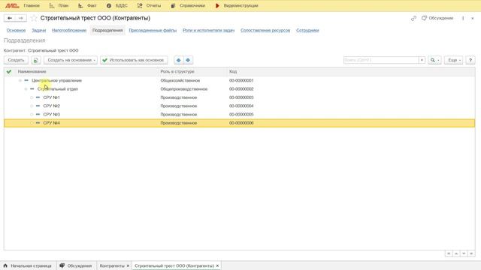This screenshot has width=481, height=270.
Task: Open the search field history dropdown arrow
Action: click(x=422, y=60)
